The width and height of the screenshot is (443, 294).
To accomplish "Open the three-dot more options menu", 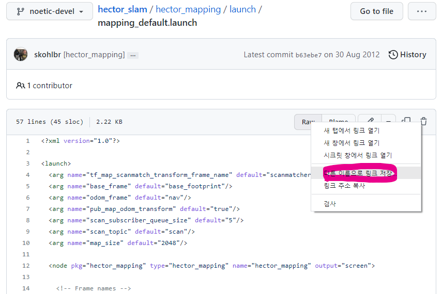I will 422,11.
